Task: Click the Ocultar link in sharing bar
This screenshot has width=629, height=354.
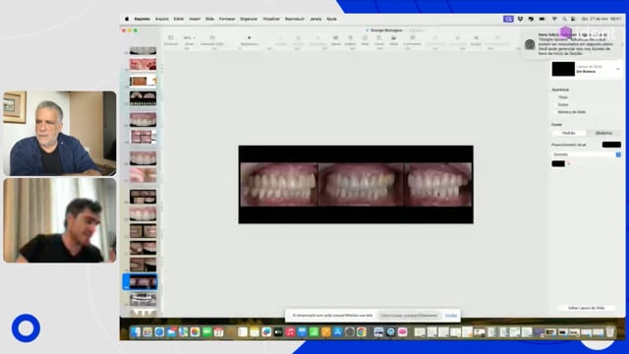Action: [x=451, y=316]
